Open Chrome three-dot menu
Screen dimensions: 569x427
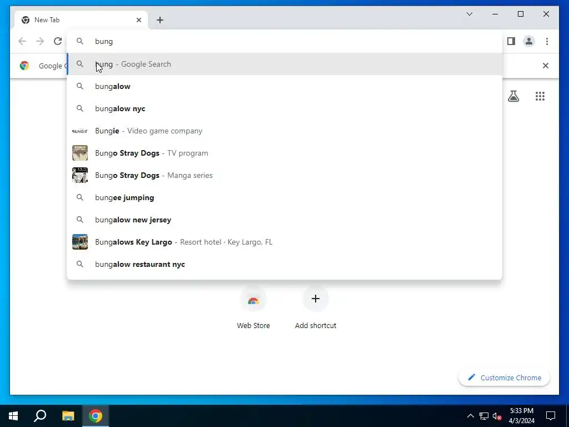click(547, 41)
